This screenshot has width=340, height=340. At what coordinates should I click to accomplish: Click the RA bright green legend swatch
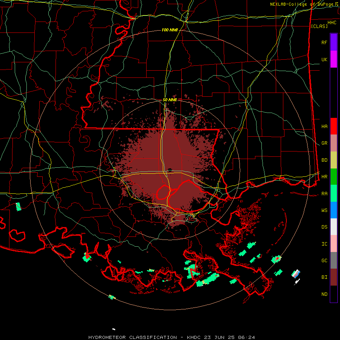[334, 193]
